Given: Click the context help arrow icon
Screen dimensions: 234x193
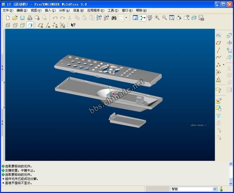Looking at the screenshot, I should click(73, 25).
